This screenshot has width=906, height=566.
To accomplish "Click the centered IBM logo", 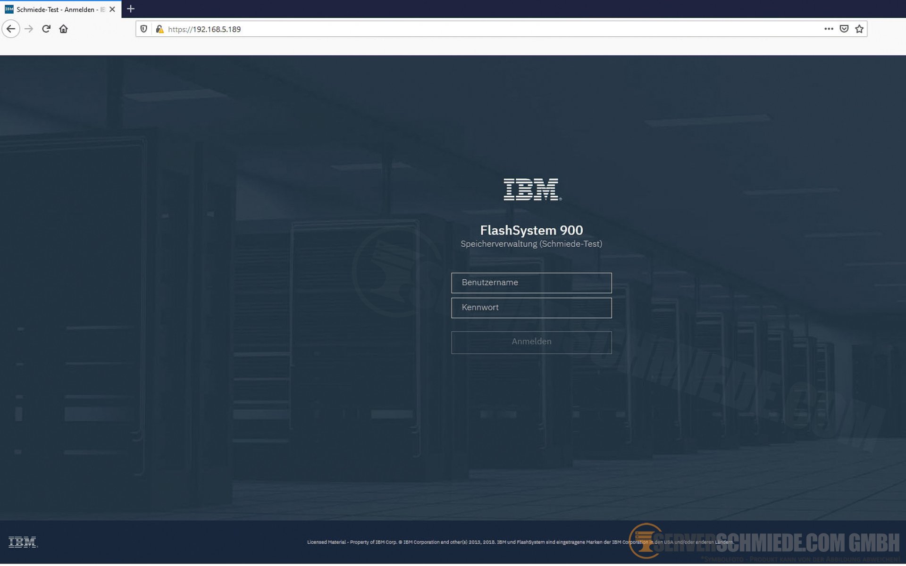I will pos(531,189).
